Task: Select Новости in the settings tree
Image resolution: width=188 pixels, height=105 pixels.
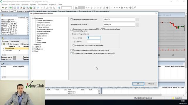Action: click(x=37, y=45)
